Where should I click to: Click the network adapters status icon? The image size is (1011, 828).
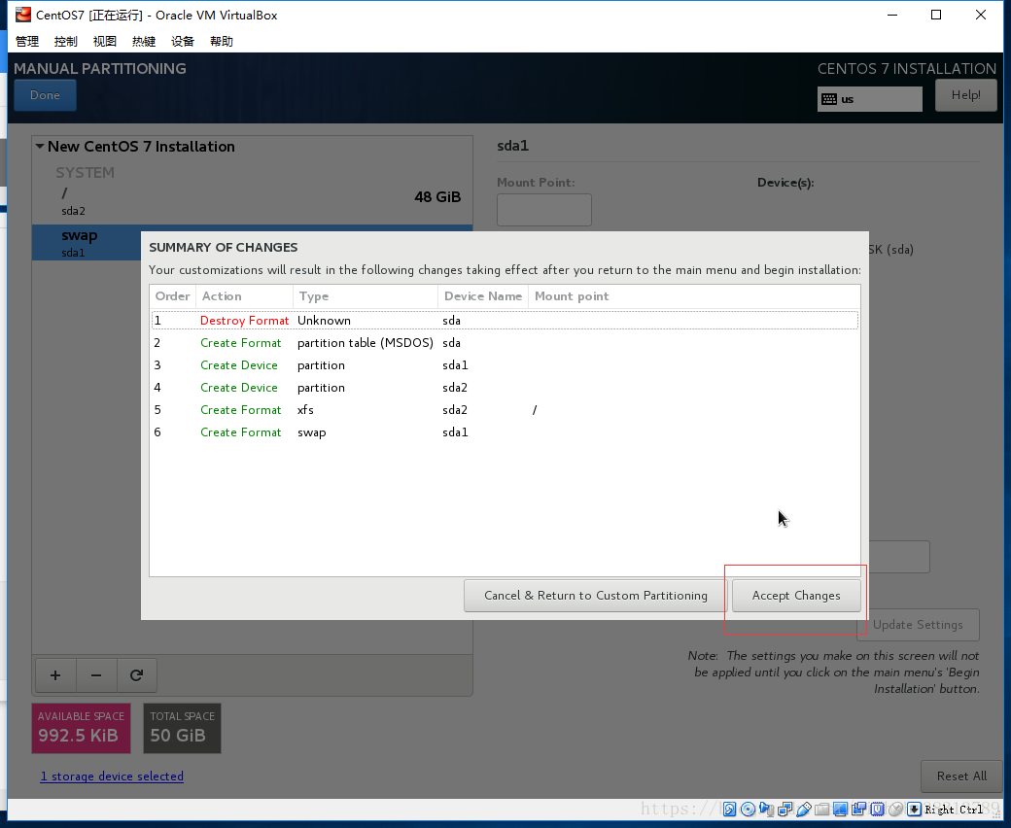click(x=784, y=810)
